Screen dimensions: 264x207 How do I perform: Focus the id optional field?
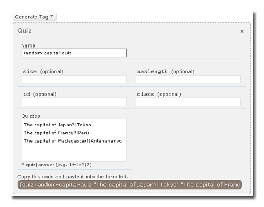pyautogui.click(x=74, y=102)
